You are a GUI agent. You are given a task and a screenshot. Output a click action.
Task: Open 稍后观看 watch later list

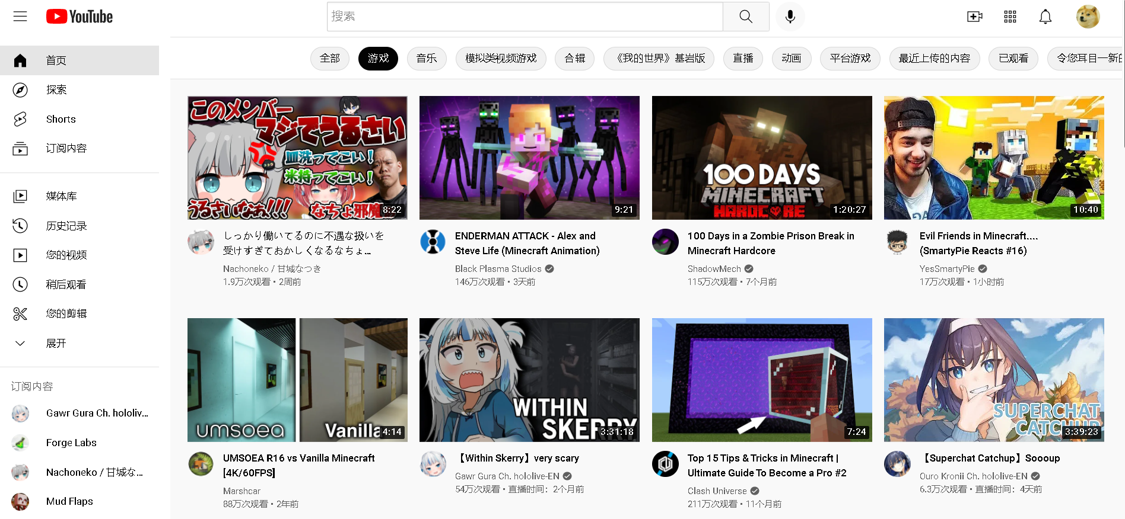[x=80, y=284]
